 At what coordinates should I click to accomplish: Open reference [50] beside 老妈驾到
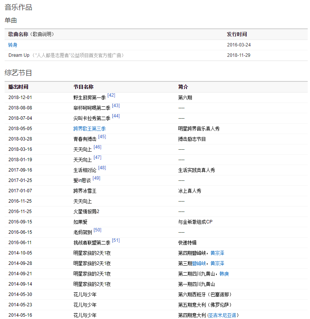click(97, 230)
